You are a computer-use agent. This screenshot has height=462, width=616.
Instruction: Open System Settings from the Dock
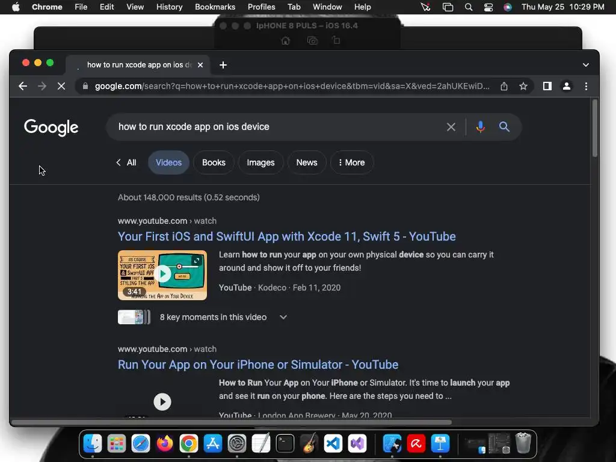[237, 444]
